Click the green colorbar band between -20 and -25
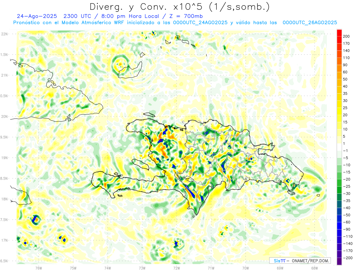The height and width of the screenshot is (272, 353). 339,183
